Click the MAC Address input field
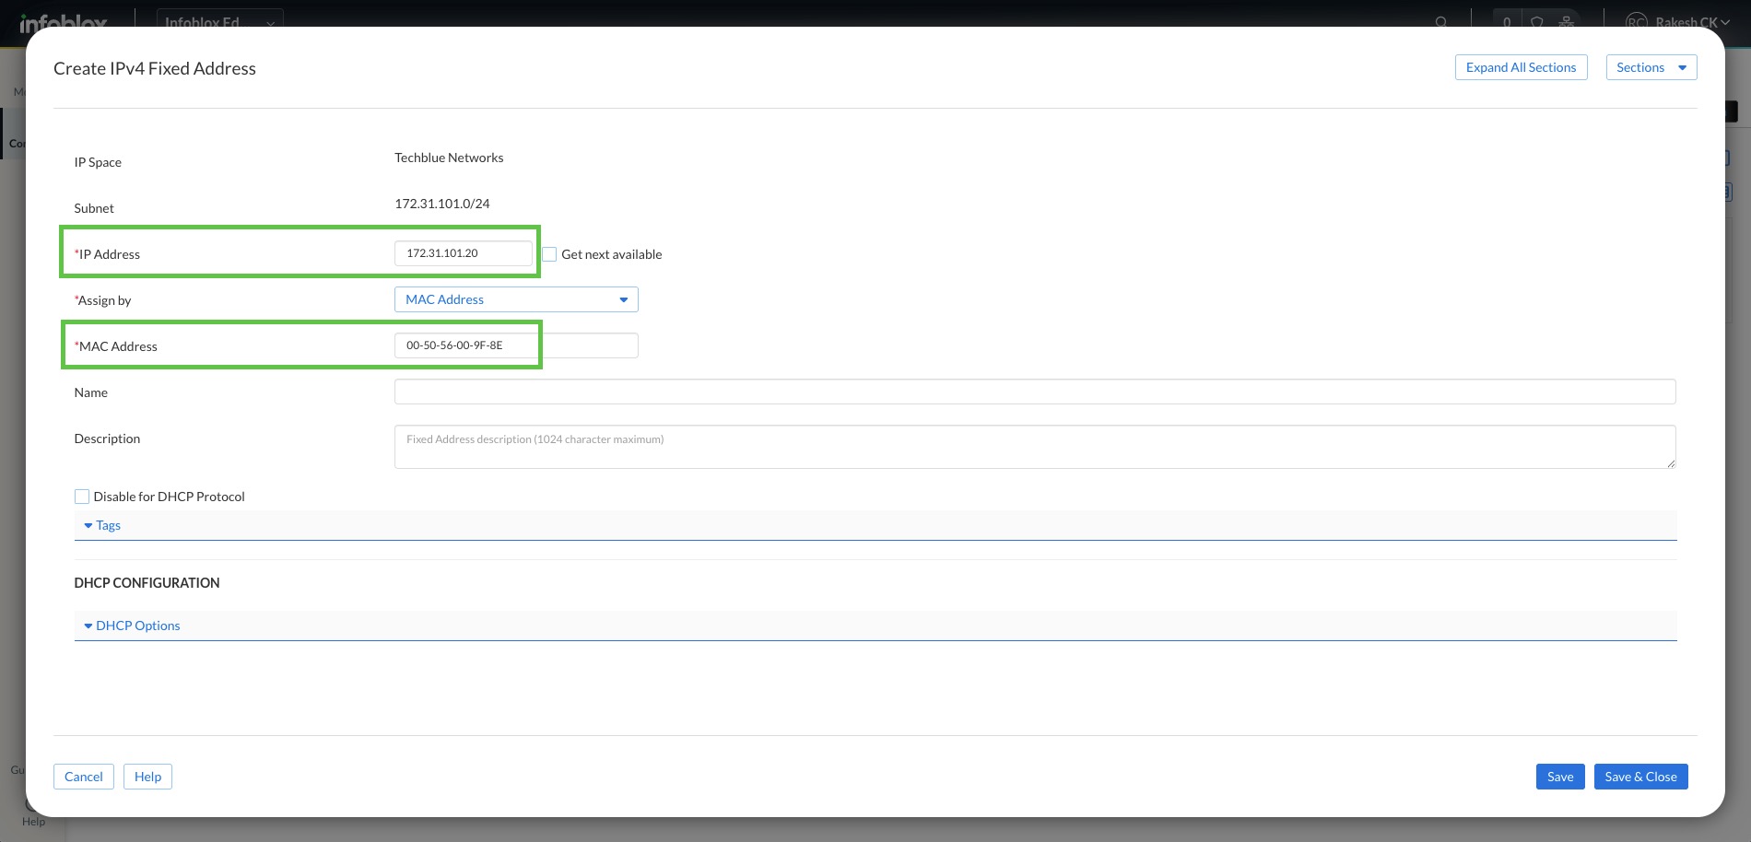This screenshot has width=1751, height=842. pos(516,345)
